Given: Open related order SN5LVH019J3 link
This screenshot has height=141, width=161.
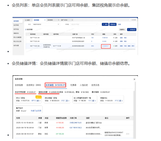Looking at the screenshot, I should point(76,123).
